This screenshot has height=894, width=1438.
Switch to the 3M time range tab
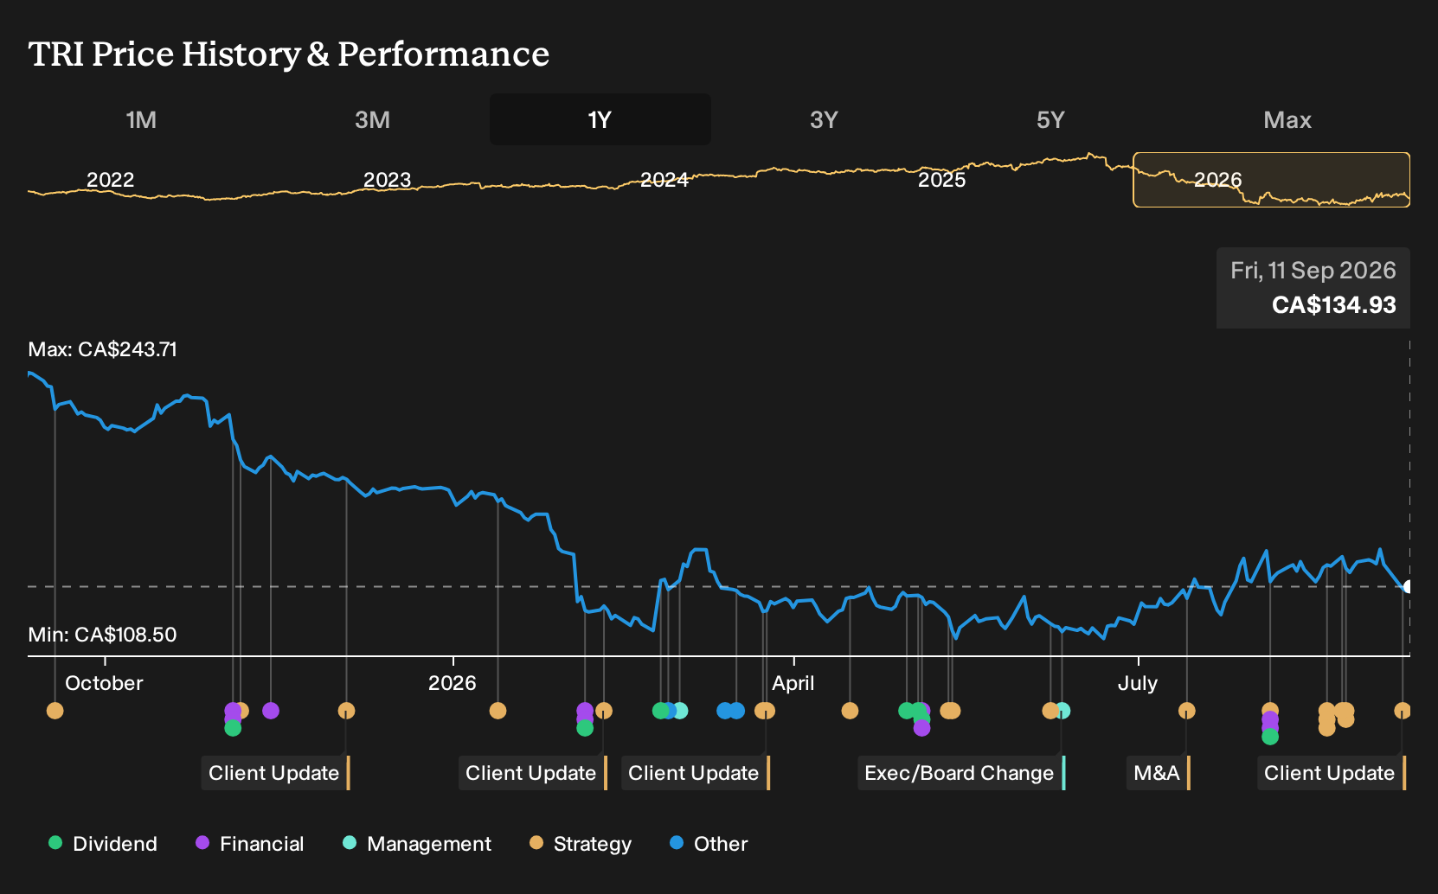tap(372, 119)
